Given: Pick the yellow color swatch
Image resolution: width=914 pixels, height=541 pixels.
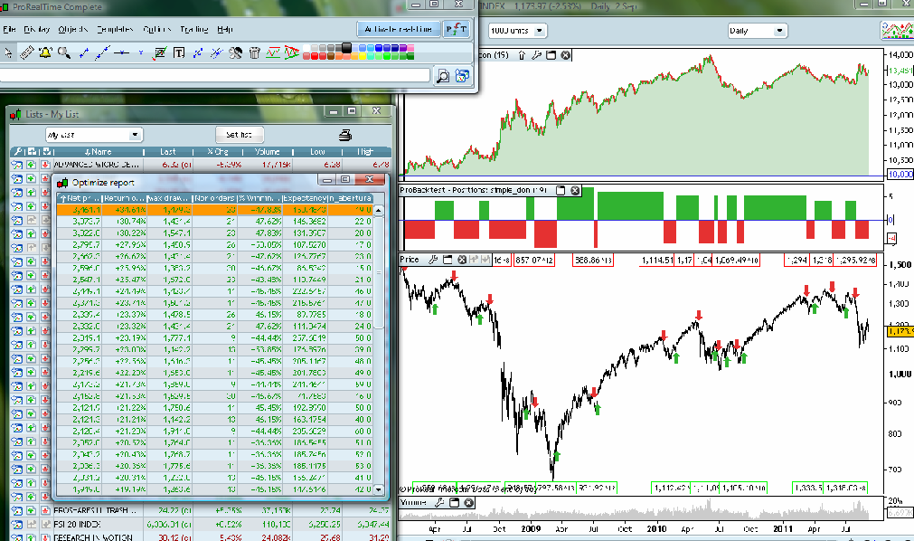Looking at the screenshot, I should (362, 57).
